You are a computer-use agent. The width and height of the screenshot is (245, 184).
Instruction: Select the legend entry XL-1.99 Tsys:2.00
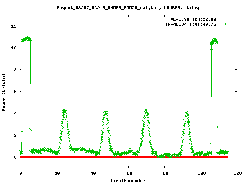193,19
